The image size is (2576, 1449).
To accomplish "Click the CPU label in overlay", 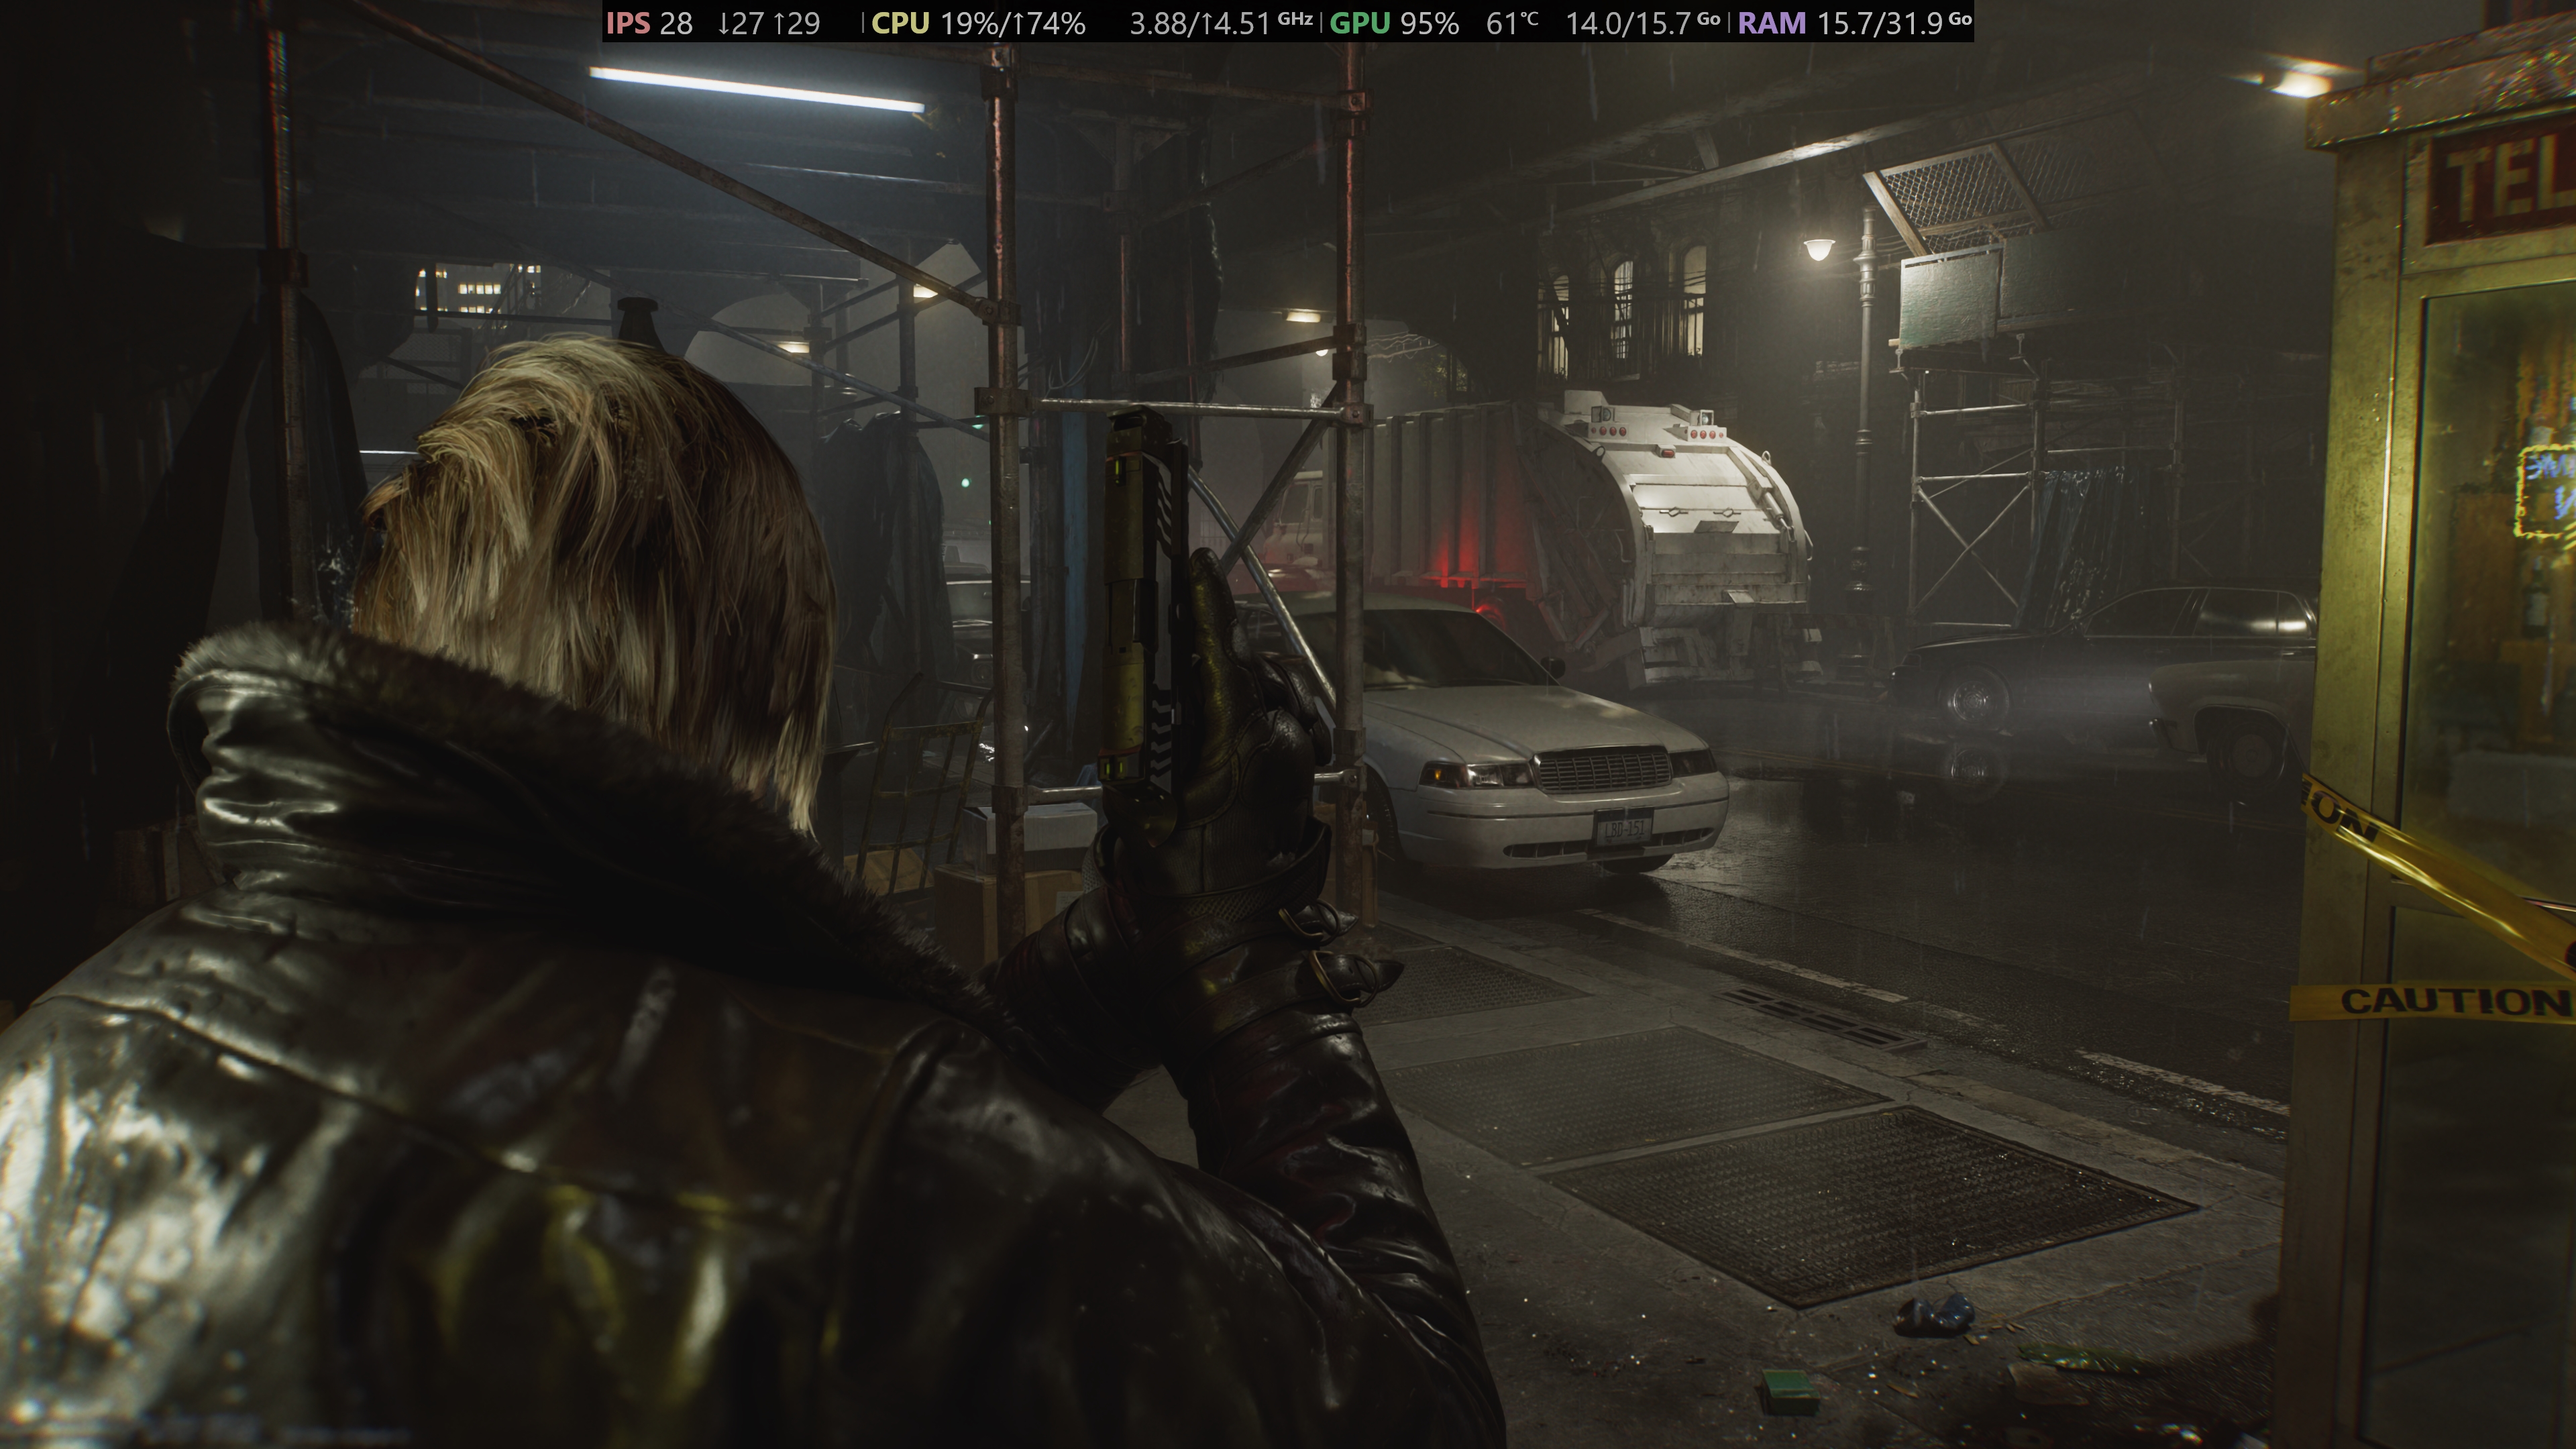I will tap(900, 23).
